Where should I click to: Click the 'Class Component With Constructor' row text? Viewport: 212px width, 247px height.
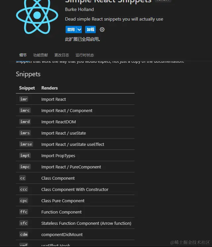point(75,189)
